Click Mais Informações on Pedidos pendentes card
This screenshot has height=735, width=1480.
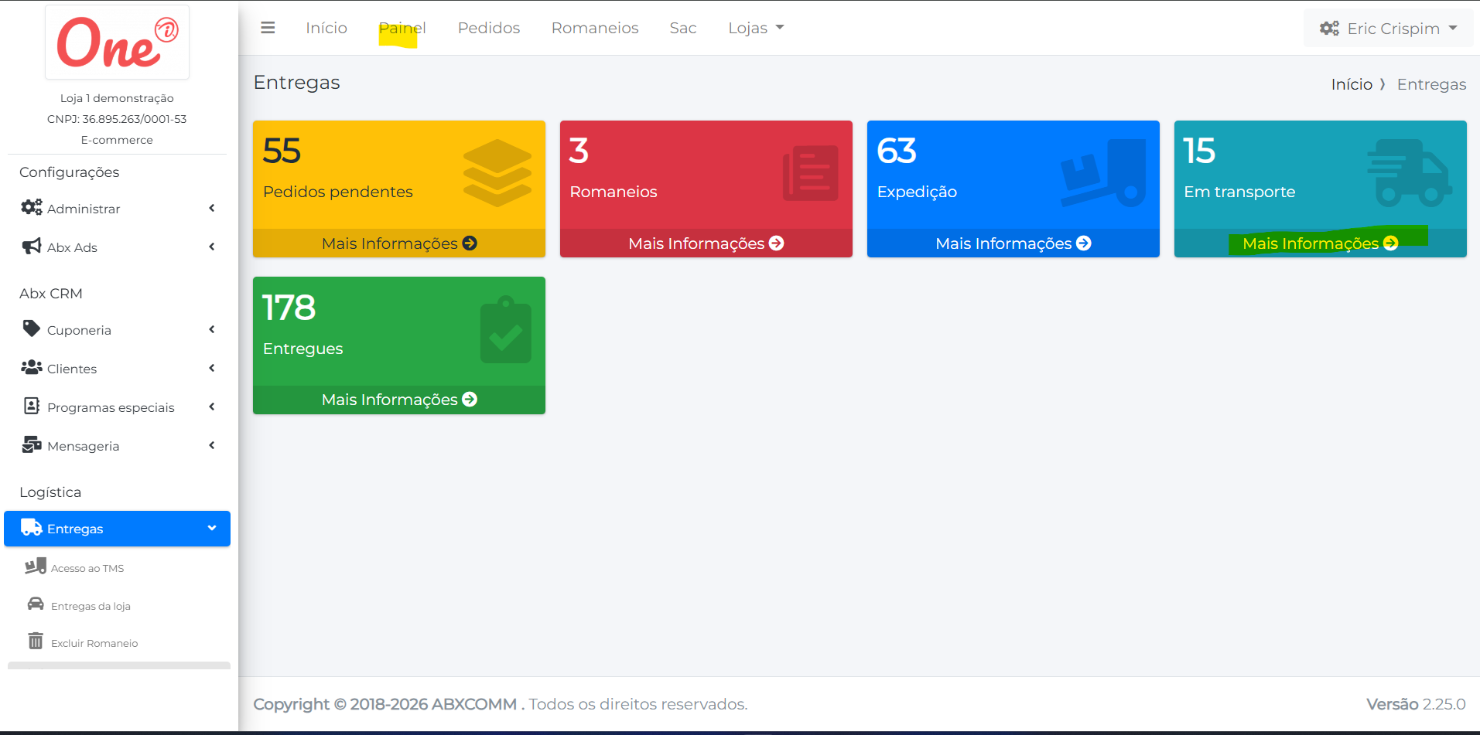[398, 243]
